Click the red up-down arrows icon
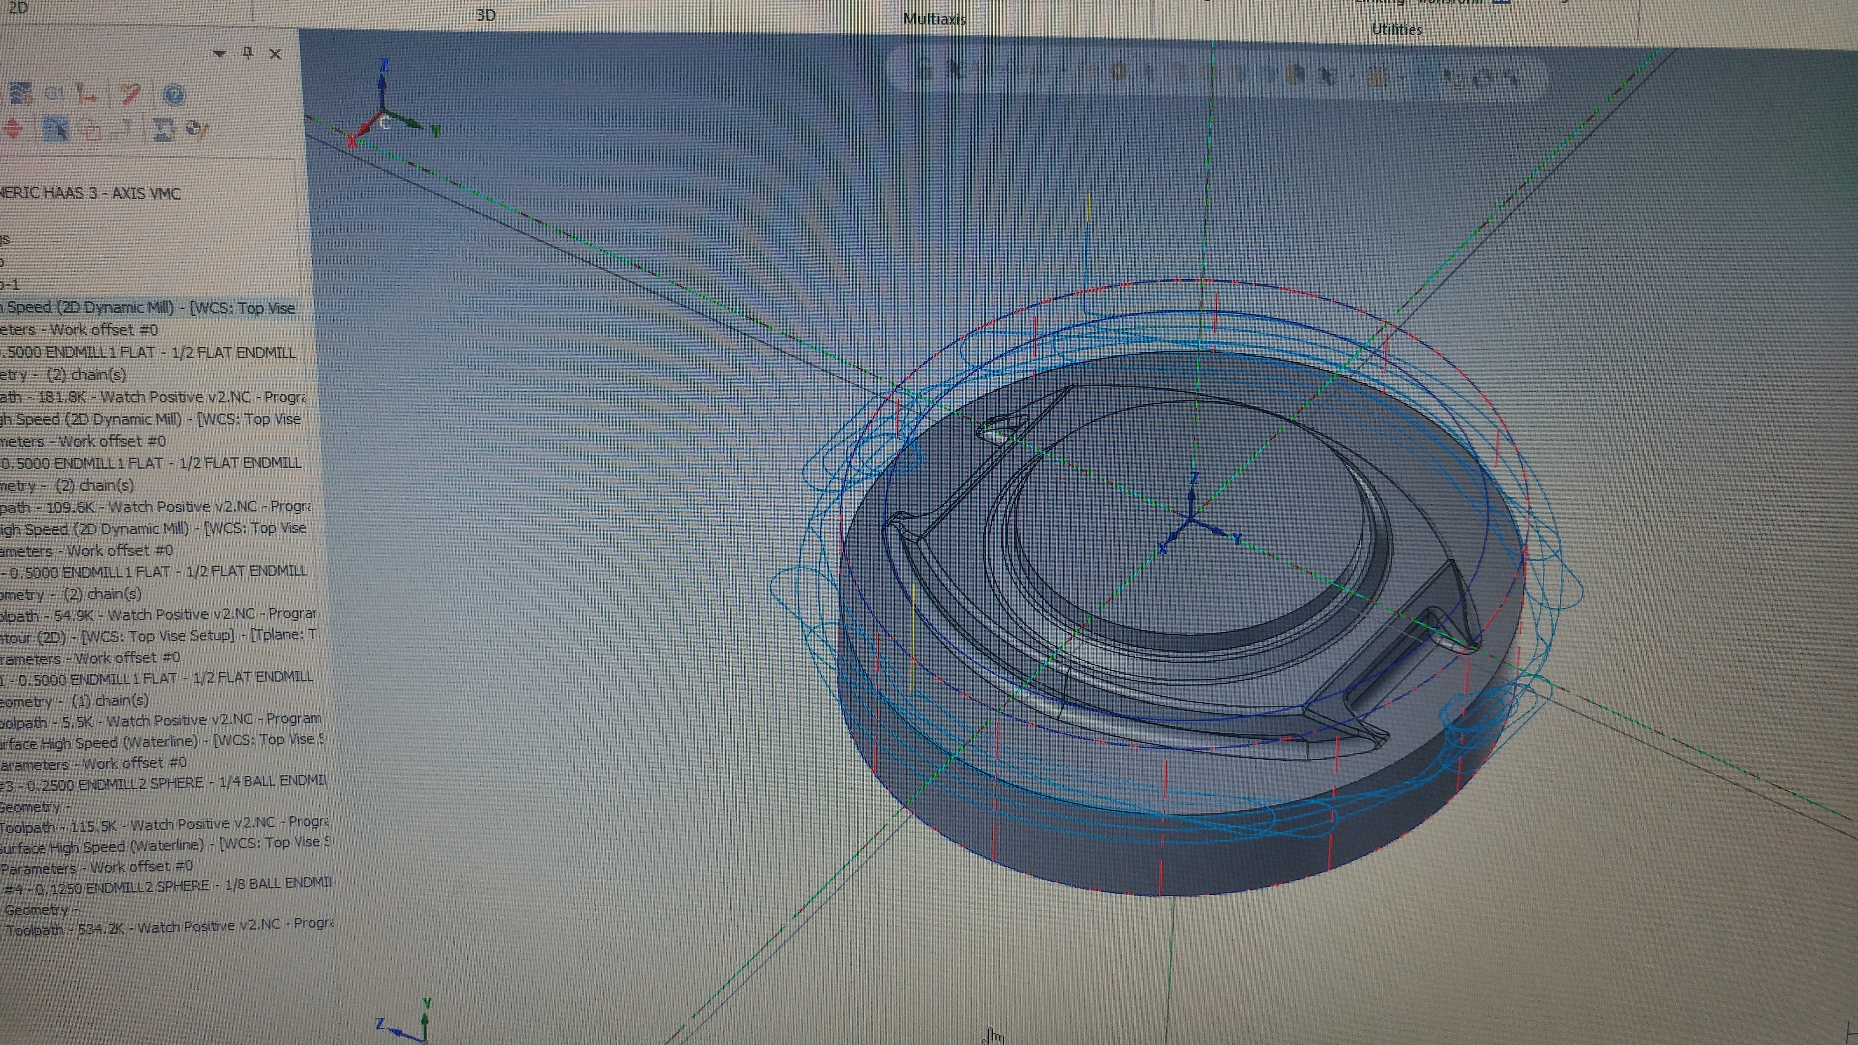 pos(13,129)
